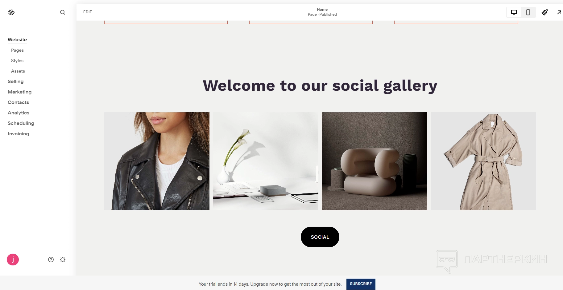
Task: Open the sidebar search icon
Action: tap(63, 12)
